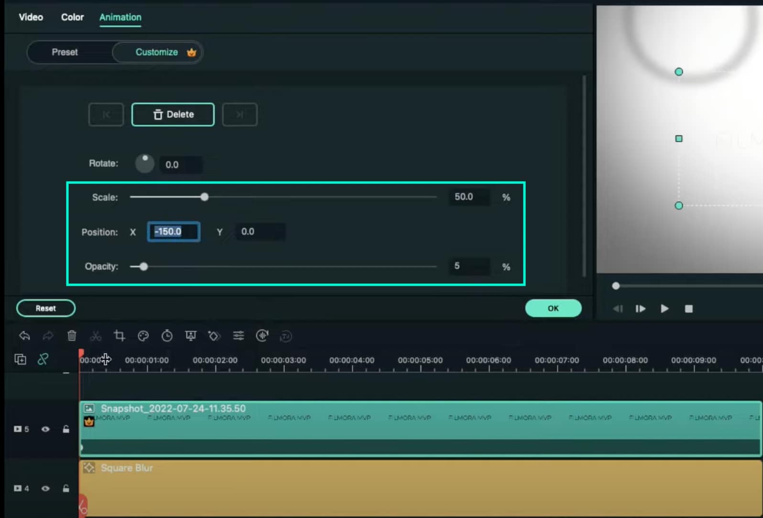Open the Color palette icon
Screen dimensions: 763x518
(x=143, y=336)
